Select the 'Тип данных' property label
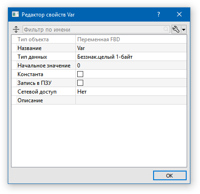Screen dimensions: 200x194 pyautogui.click(x=32, y=57)
